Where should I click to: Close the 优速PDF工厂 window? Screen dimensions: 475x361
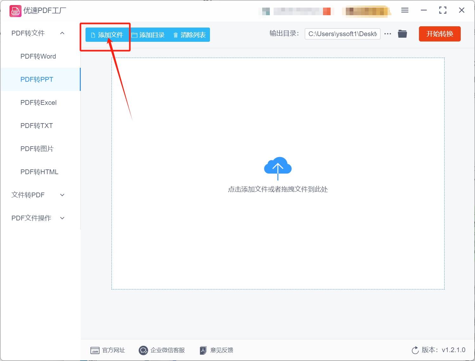[462, 10]
